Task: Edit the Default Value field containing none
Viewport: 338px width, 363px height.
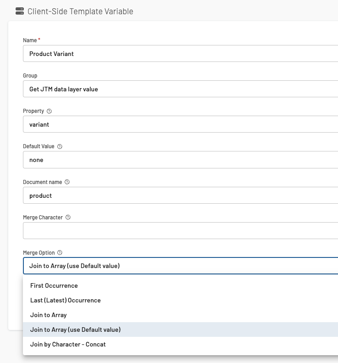Action: point(180,160)
